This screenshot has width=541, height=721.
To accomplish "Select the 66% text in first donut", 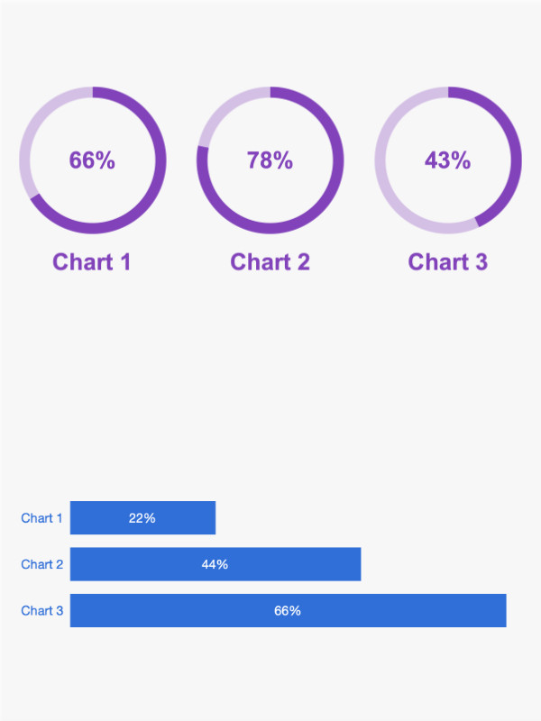I will (92, 160).
